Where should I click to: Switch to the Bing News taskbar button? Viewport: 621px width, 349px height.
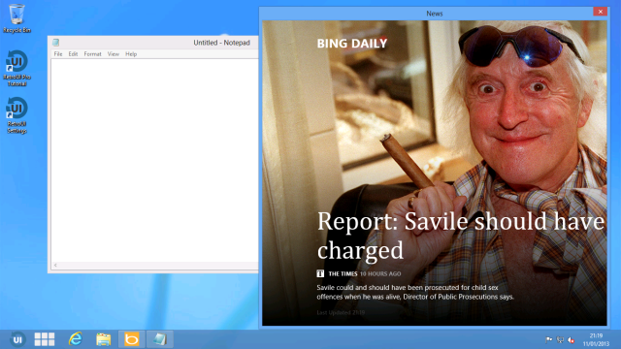[x=132, y=339]
